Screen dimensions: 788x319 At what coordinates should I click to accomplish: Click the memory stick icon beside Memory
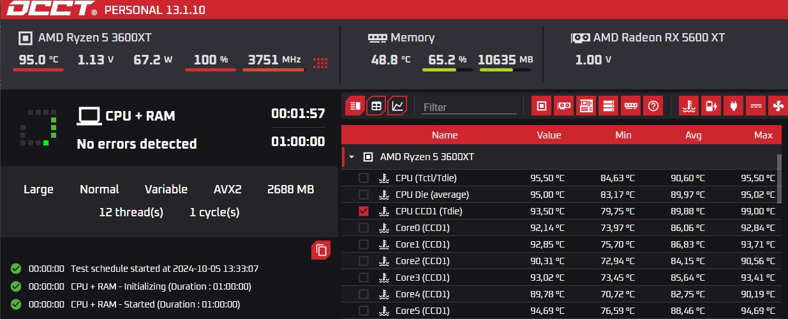click(378, 38)
